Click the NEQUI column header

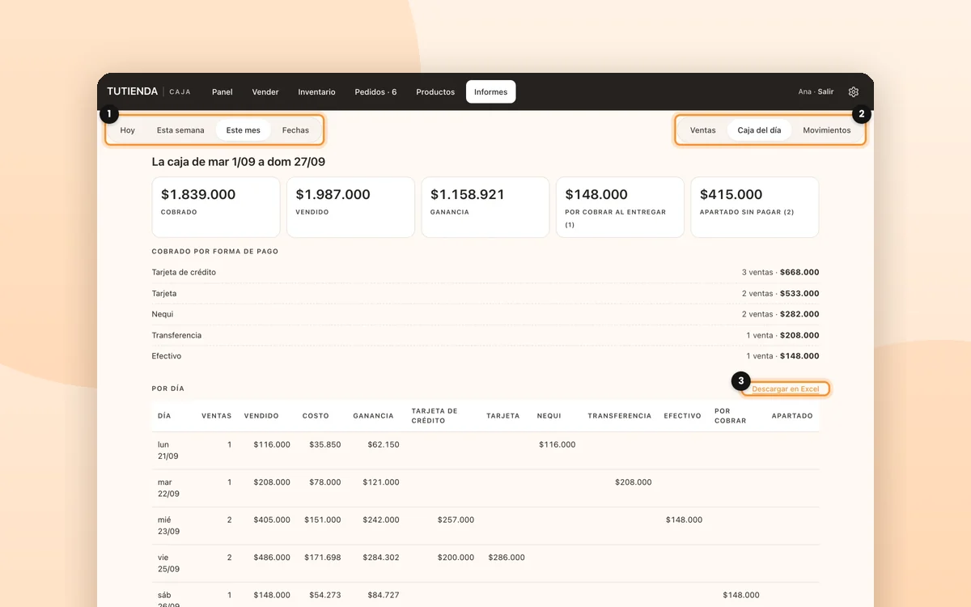tap(549, 416)
